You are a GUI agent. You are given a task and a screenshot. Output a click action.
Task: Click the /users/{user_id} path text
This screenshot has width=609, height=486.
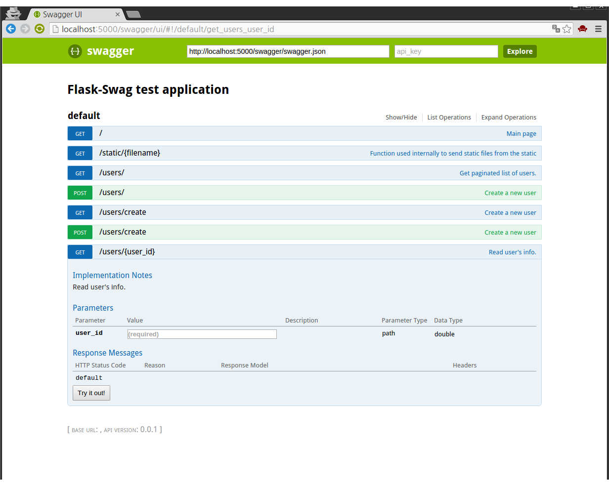point(127,252)
